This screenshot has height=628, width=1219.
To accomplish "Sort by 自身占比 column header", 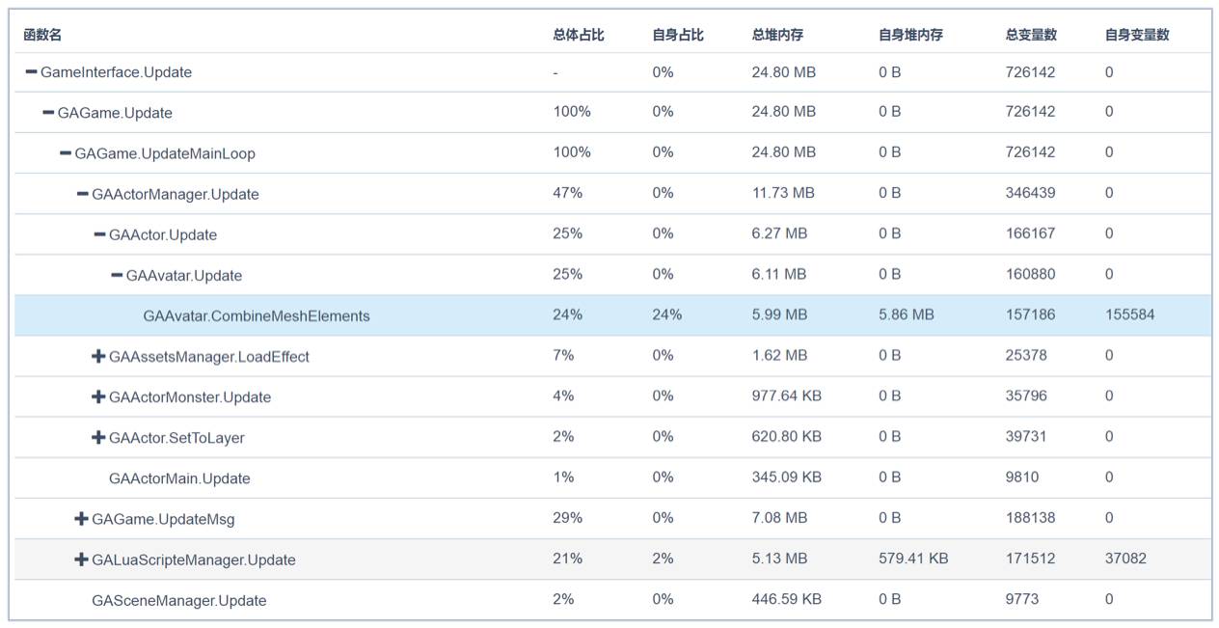I will click(x=678, y=35).
